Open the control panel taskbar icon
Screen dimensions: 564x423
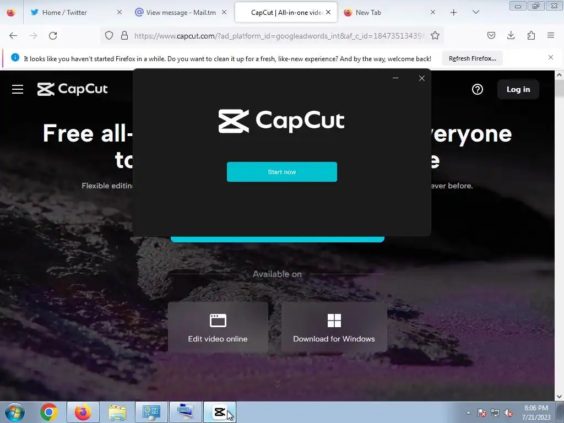151,412
